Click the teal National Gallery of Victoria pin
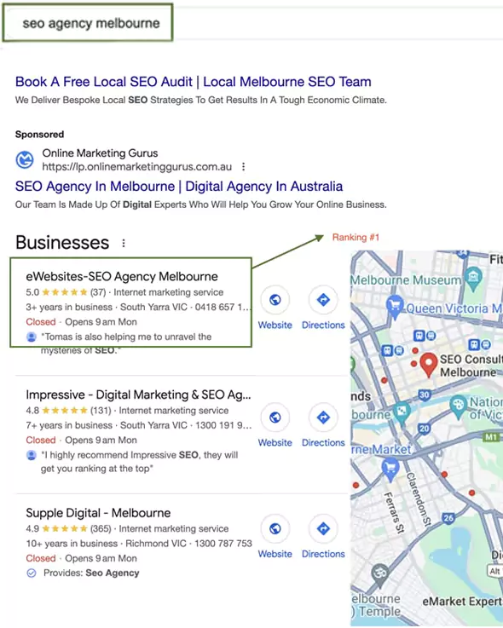The width and height of the screenshot is (503, 628). (x=458, y=406)
